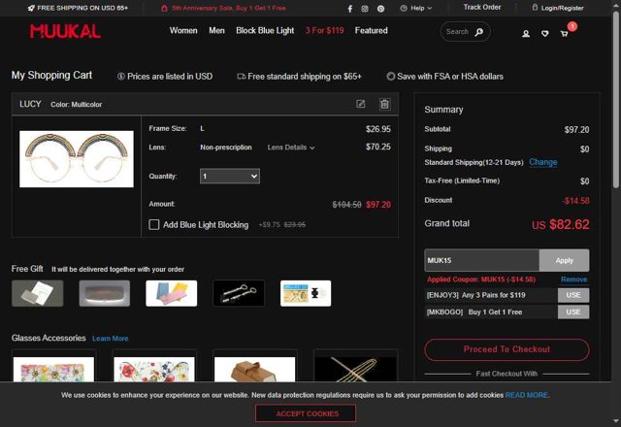Select second free gift glasses case thumbnail
Screen dimensions: 621x427
tap(105, 293)
